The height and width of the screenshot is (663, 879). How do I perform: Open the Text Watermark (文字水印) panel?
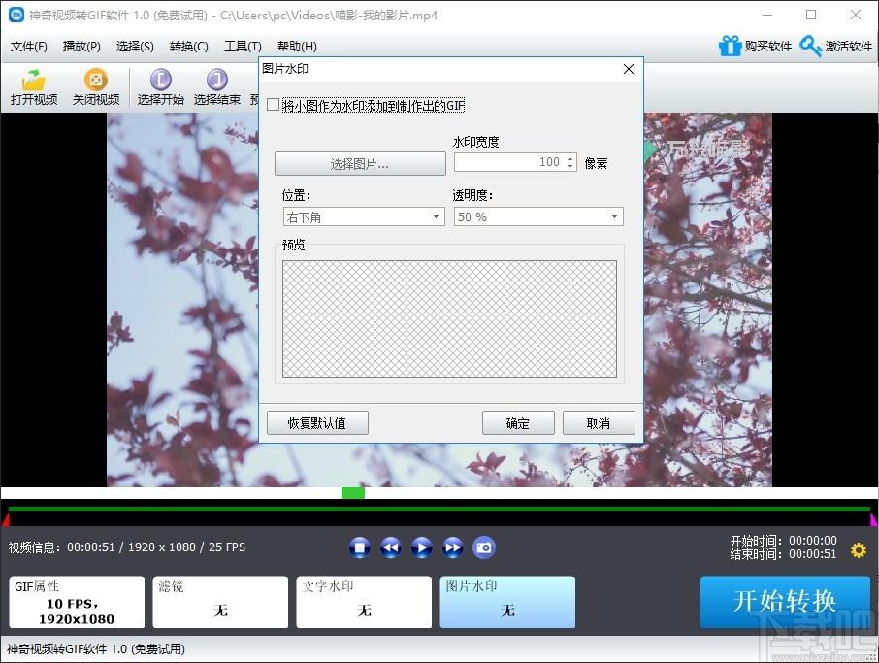point(364,602)
